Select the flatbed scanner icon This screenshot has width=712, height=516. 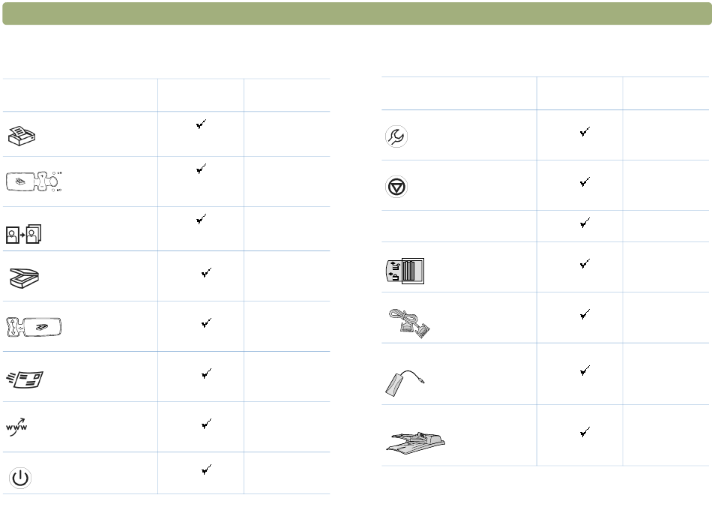tap(25, 278)
